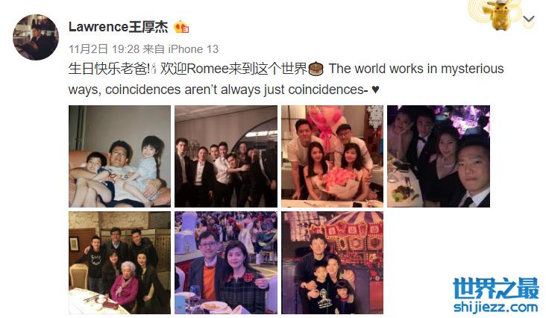Open the childhood sofa photo thumbnail
546x318 pixels.
pyautogui.click(x=120, y=157)
